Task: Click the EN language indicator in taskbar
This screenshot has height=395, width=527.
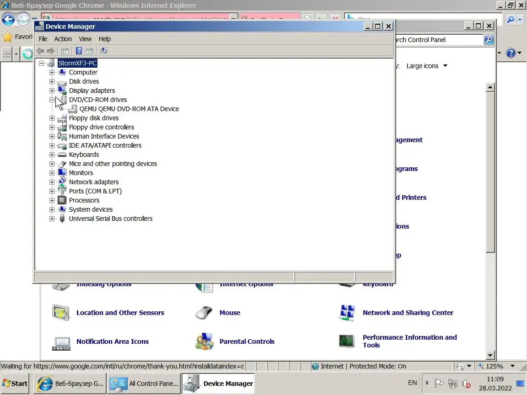Action: pos(412,383)
